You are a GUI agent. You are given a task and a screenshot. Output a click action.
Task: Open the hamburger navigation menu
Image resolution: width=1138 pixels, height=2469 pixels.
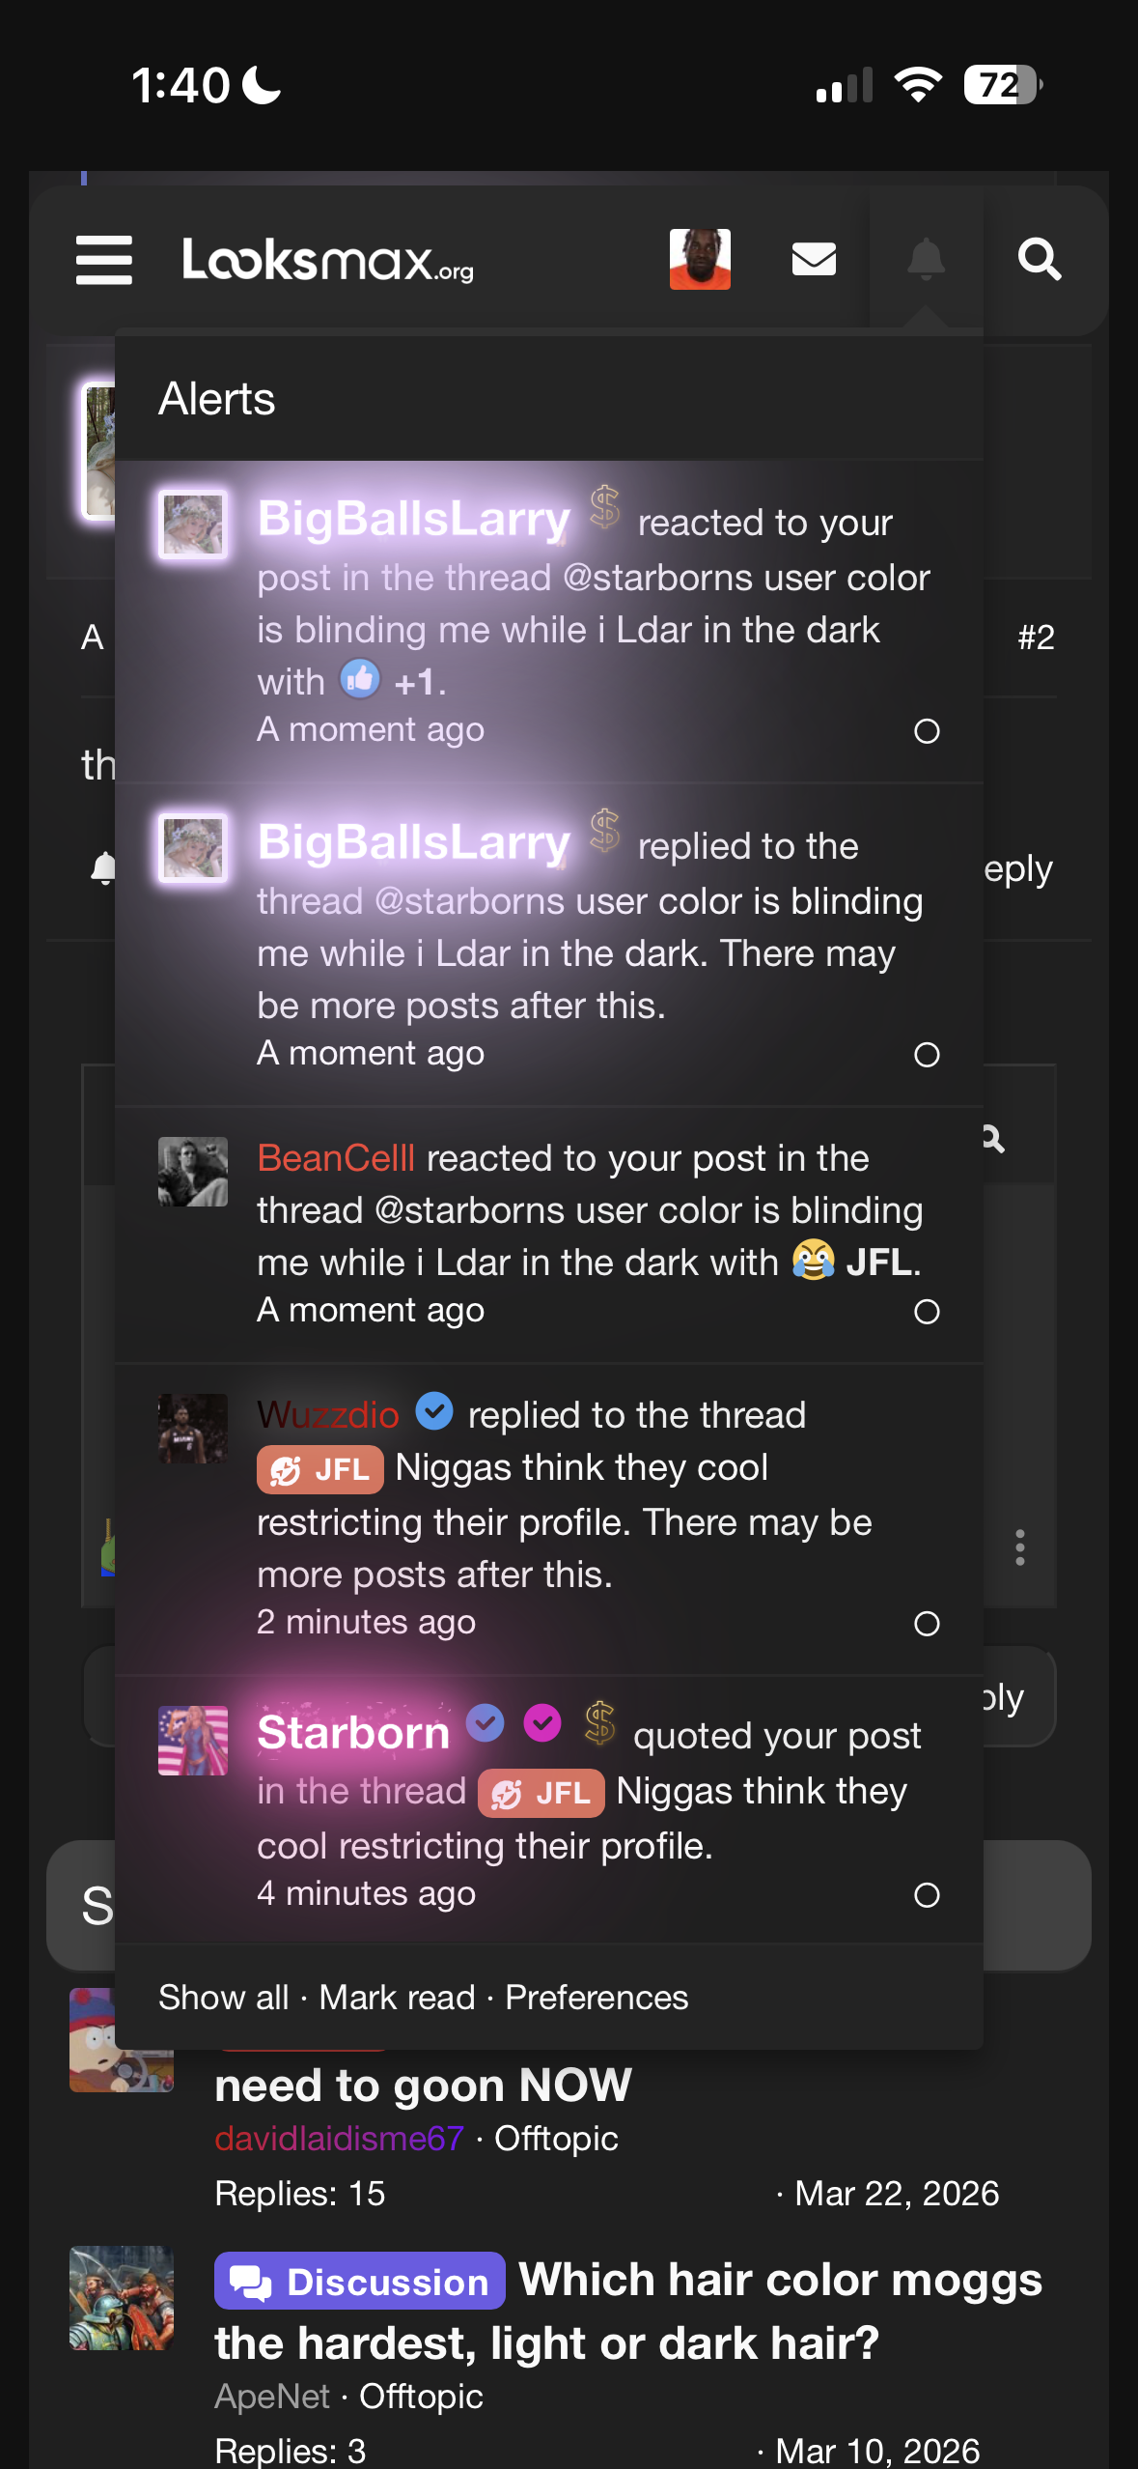coord(104,260)
